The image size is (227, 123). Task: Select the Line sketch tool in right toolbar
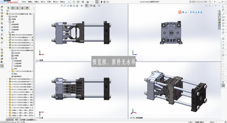point(223,14)
